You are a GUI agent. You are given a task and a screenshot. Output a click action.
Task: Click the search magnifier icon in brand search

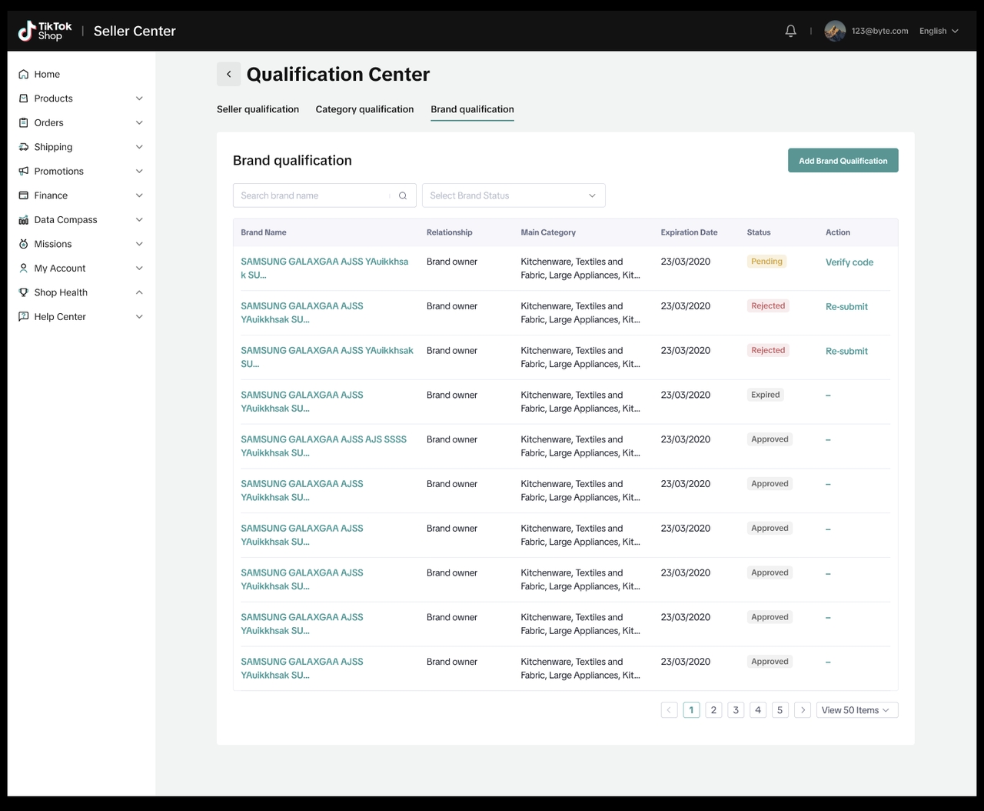402,195
